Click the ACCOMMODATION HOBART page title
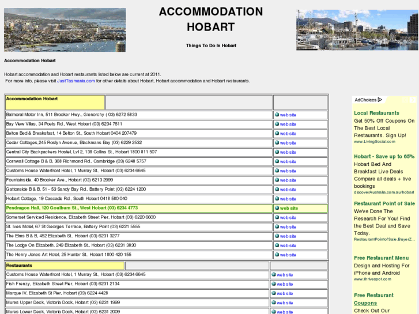Image resolution: width=419 pixels, height=314 pixels. 211,19
